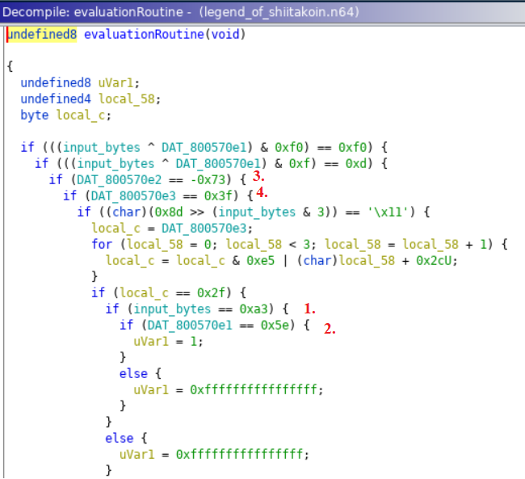This screenshot has width=525, height=479.
Task: Click the for keyword of the loop
Action: click(x=102, y=244)
